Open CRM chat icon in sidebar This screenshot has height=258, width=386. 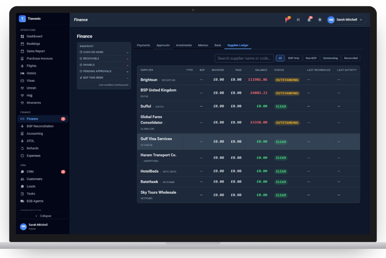pyautogui.click(x=22, y=172)
